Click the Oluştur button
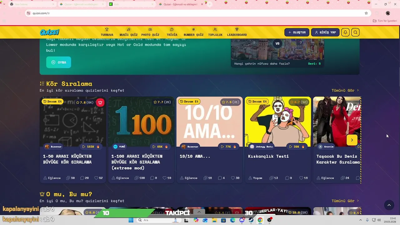 click(297, 32)
